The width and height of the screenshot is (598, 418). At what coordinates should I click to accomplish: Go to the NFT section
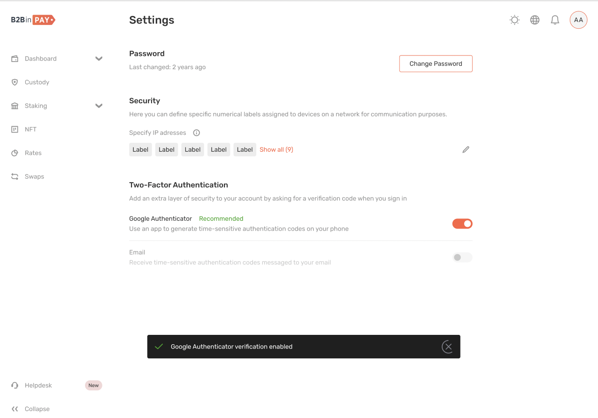coord(31,129)
